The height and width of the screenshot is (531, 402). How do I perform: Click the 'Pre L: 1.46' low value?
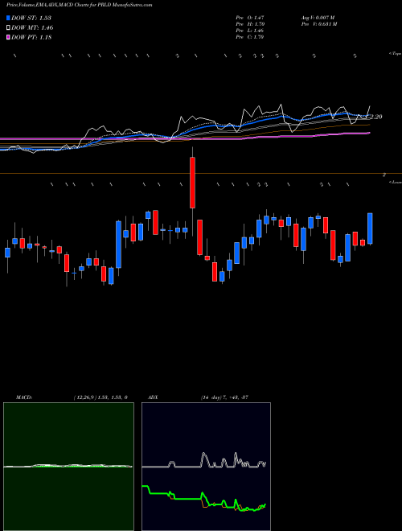tap(250, 31)
